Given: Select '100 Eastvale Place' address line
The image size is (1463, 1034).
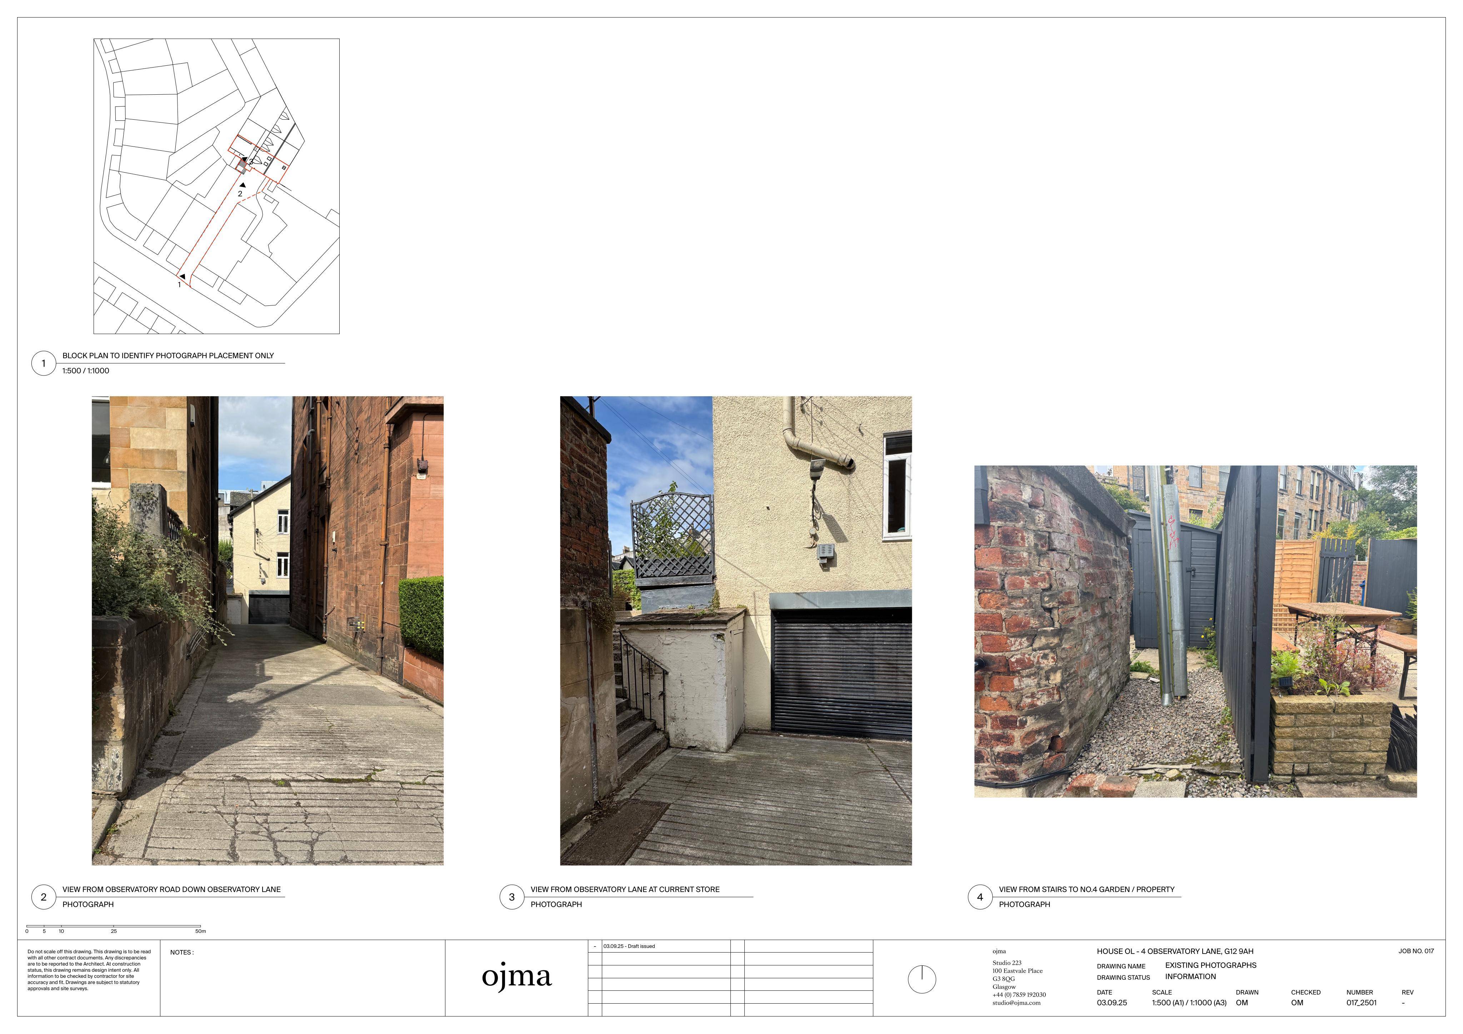Looking at the screenshot, I should [x=1018, y=971].
